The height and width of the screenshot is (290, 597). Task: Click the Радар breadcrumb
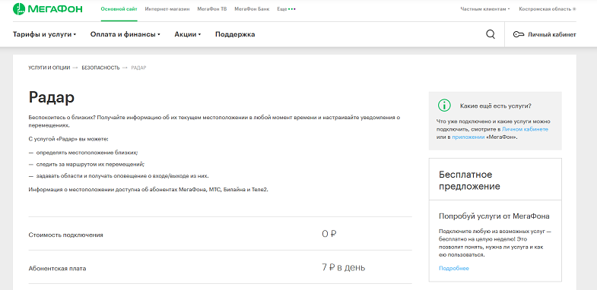pos(138,68)
